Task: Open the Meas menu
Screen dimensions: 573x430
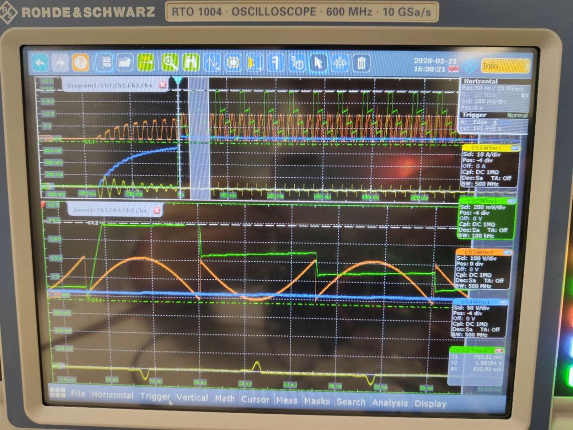Action: click(286, 401)
